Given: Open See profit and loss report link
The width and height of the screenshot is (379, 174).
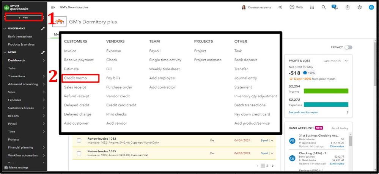Looking at the screenshot, I should (304, 112).
